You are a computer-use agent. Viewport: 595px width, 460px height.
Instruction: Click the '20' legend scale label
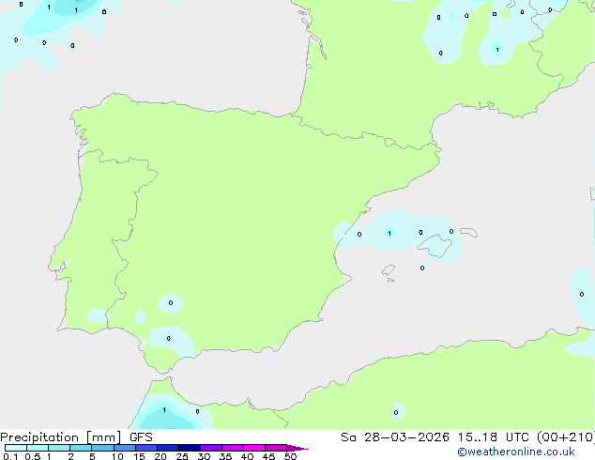(x=160, y=456)
